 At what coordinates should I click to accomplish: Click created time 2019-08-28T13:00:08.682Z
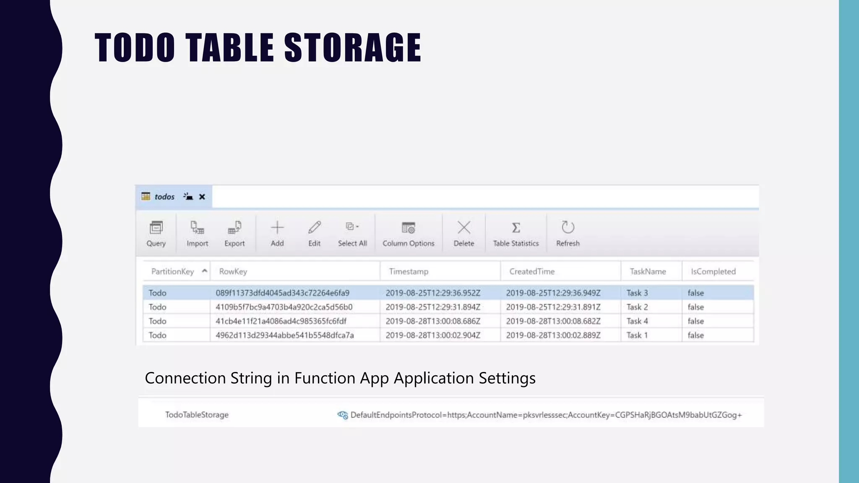553,321
